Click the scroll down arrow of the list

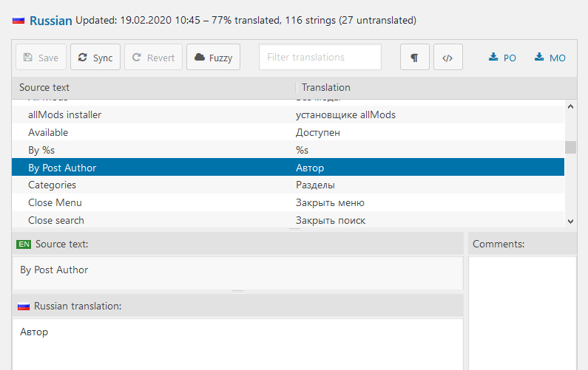coord(570,222)
